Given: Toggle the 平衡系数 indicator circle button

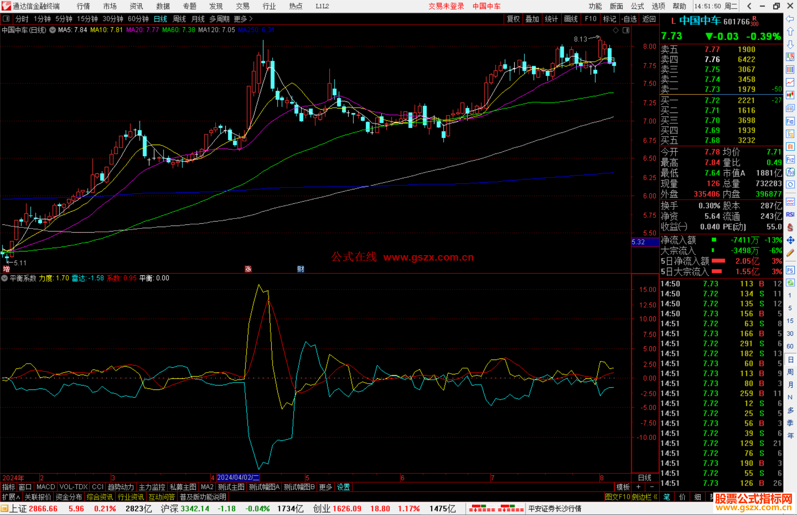Looking at the screenshot, I should [x=4, y=278].
